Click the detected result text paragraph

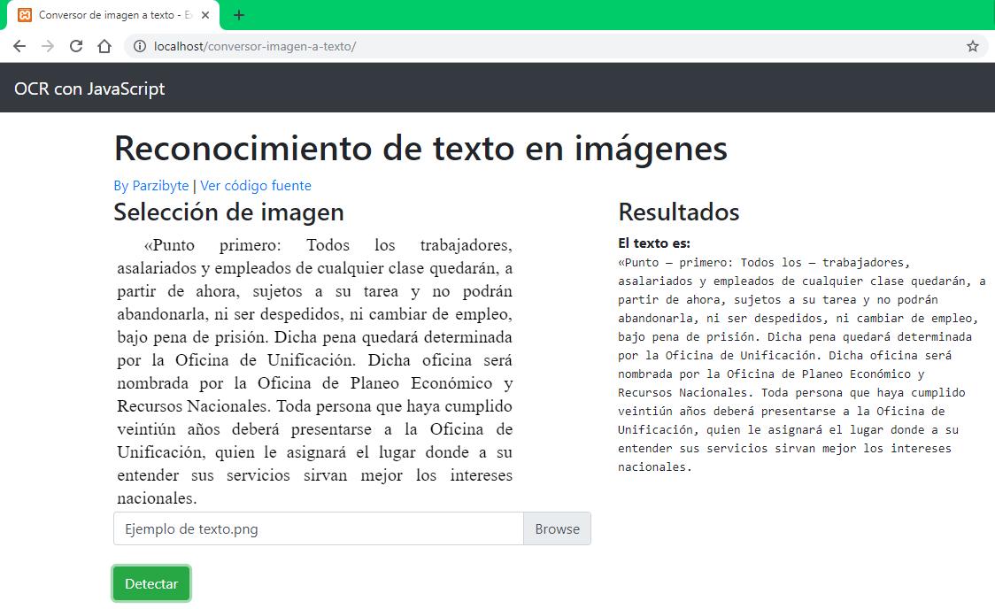pyautogui.click(x=801, y=365)
